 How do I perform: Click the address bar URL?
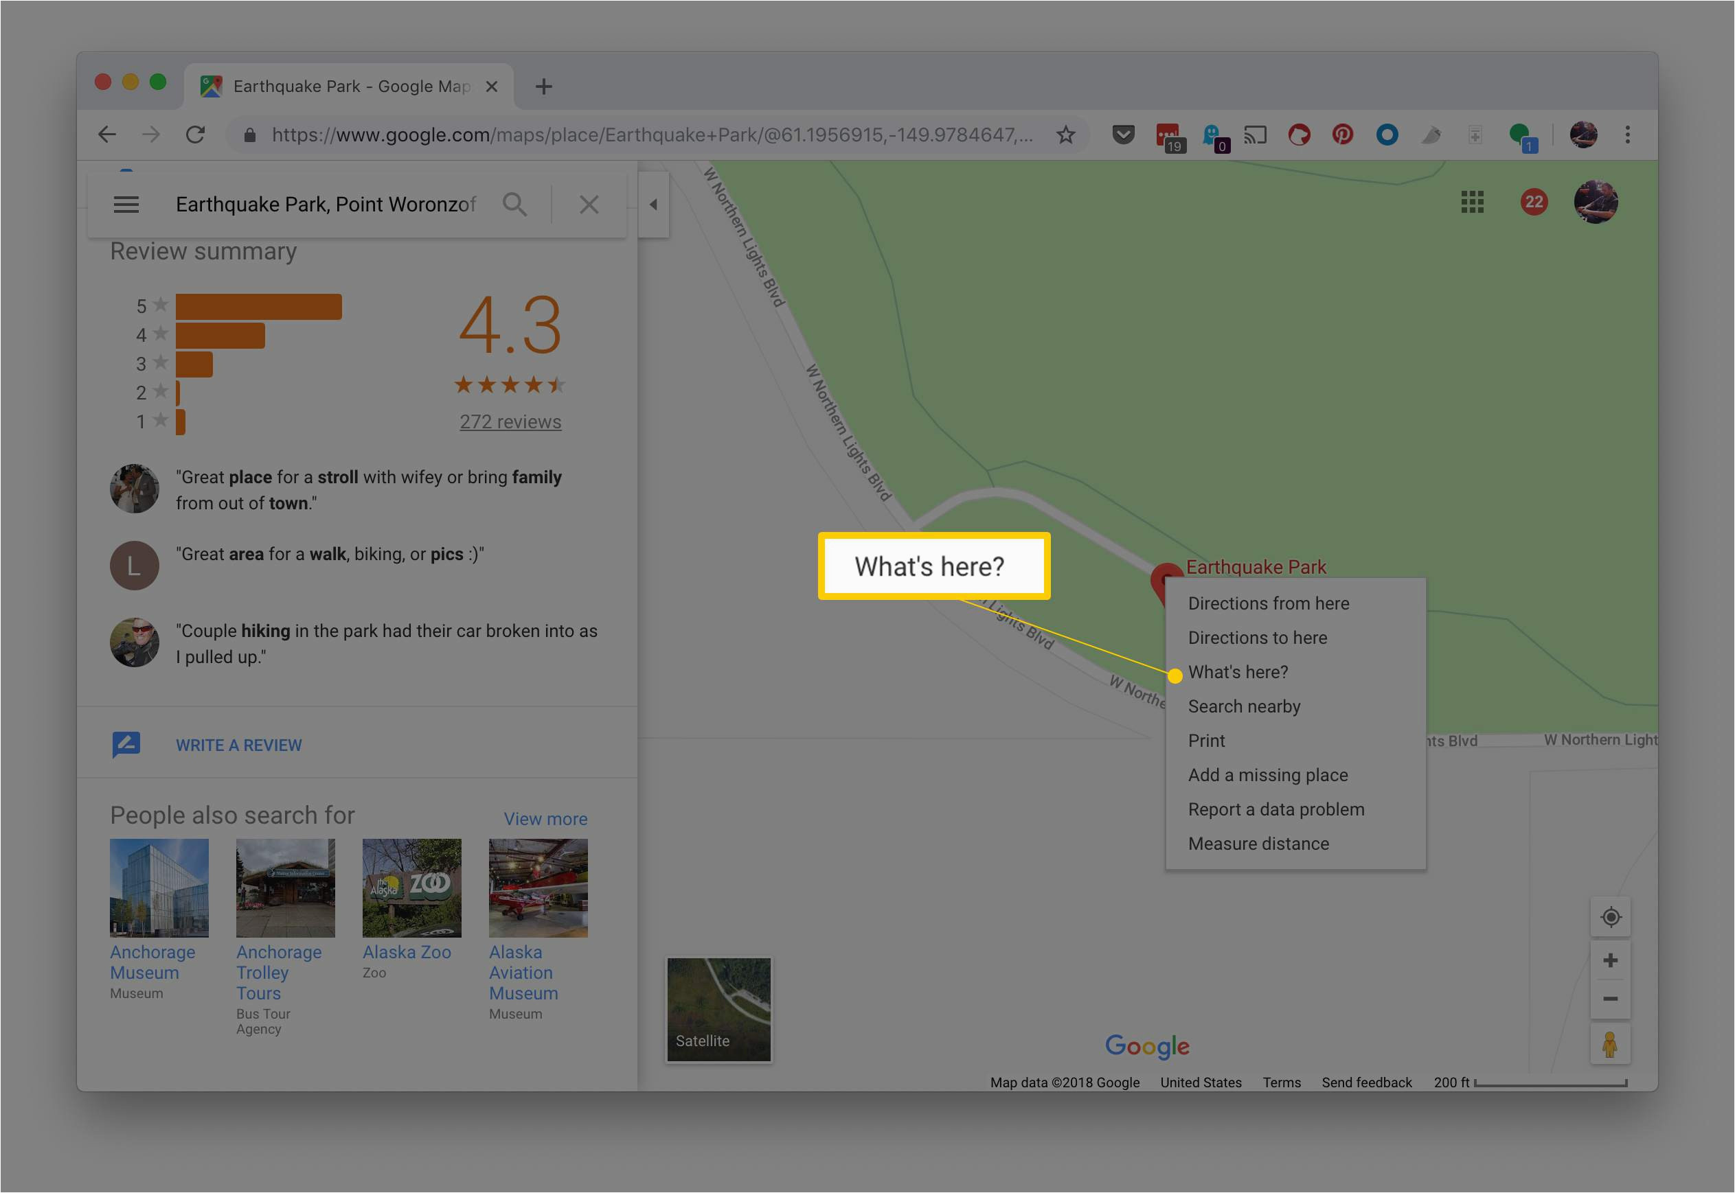coord(650,135)
